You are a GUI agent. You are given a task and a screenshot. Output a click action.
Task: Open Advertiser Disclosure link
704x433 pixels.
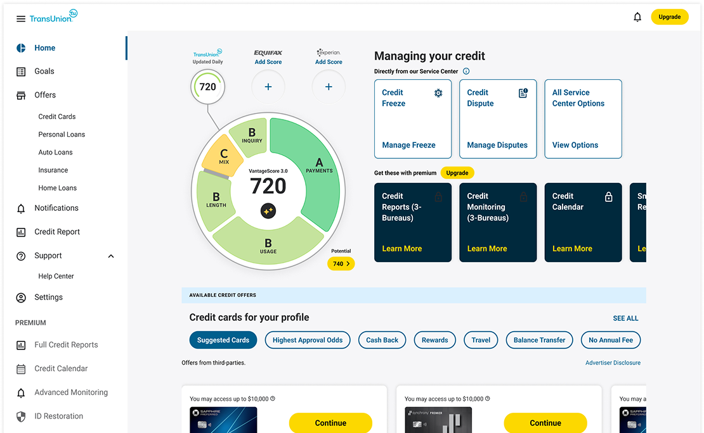pos(613,363)
